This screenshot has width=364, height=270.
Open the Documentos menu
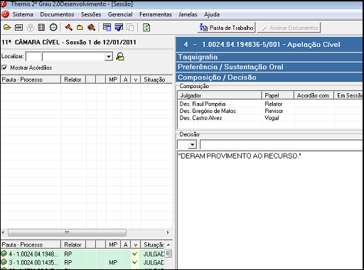click(x=57, y=14)
